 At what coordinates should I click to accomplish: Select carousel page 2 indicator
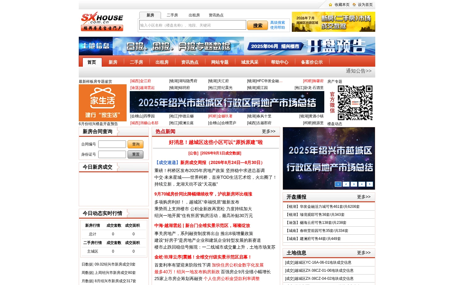tap(346, 184)
